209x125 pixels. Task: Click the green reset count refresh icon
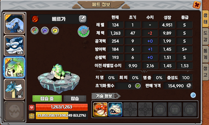tap(138, 86)
